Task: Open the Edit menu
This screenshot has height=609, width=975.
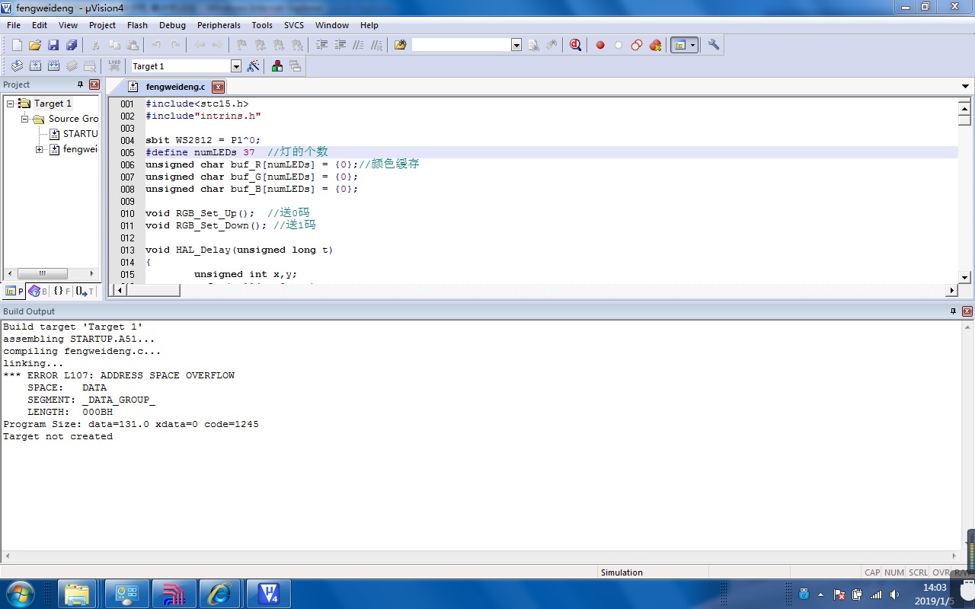Action: tap(40, 25)
